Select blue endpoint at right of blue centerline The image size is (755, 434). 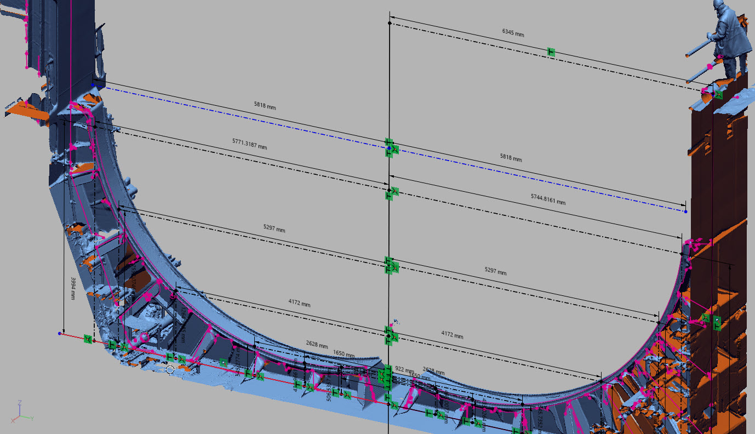685,211
